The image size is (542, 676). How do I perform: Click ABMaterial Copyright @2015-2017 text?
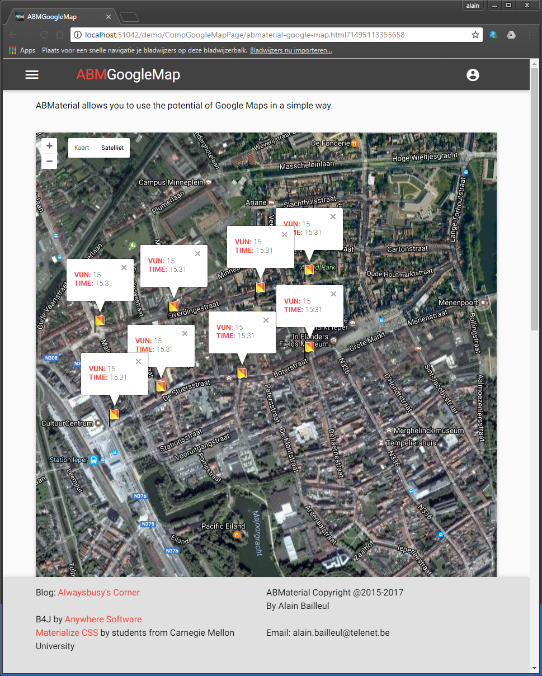point(334,593)
